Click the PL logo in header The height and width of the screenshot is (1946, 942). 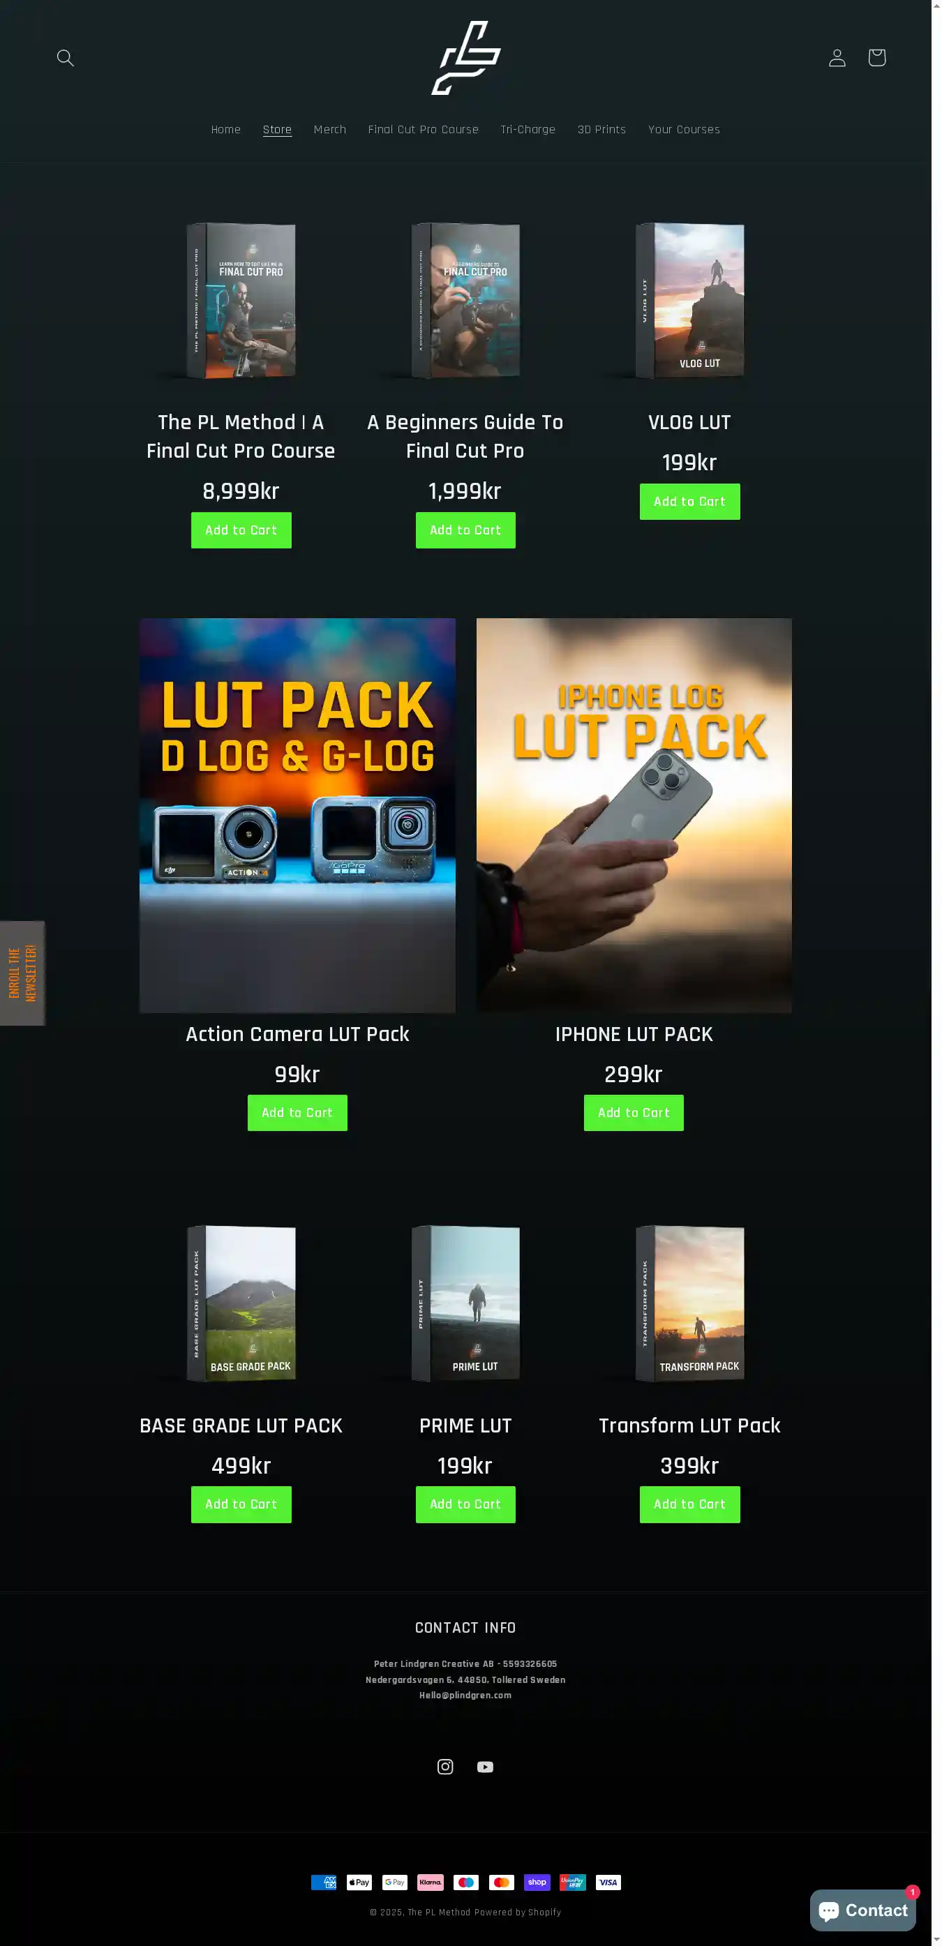tap(465, 57)
